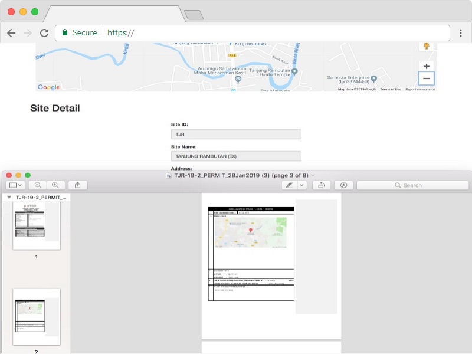Go back in browser history
Image resolution: width=472 pixels, height=354 pixels.
click(11, 33)
